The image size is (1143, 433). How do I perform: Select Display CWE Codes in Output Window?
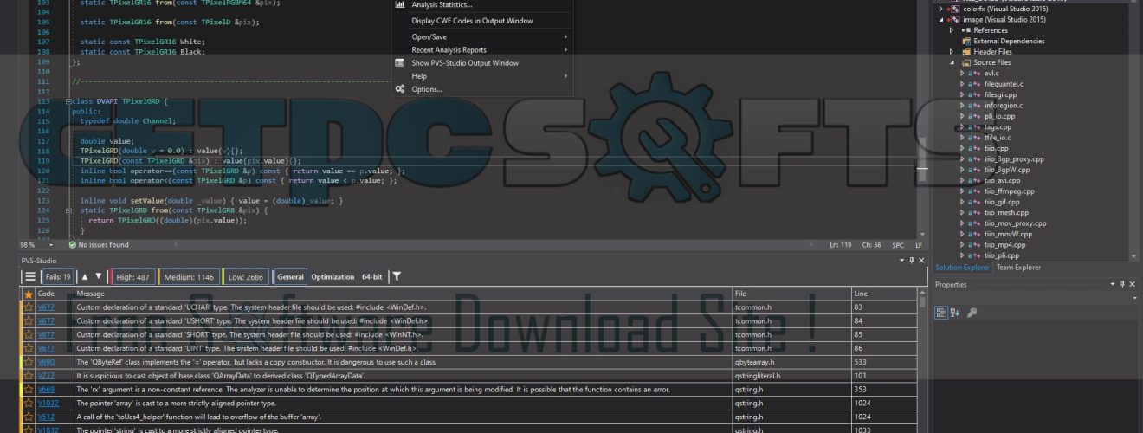pyautogui.click(x=482, y=21)
